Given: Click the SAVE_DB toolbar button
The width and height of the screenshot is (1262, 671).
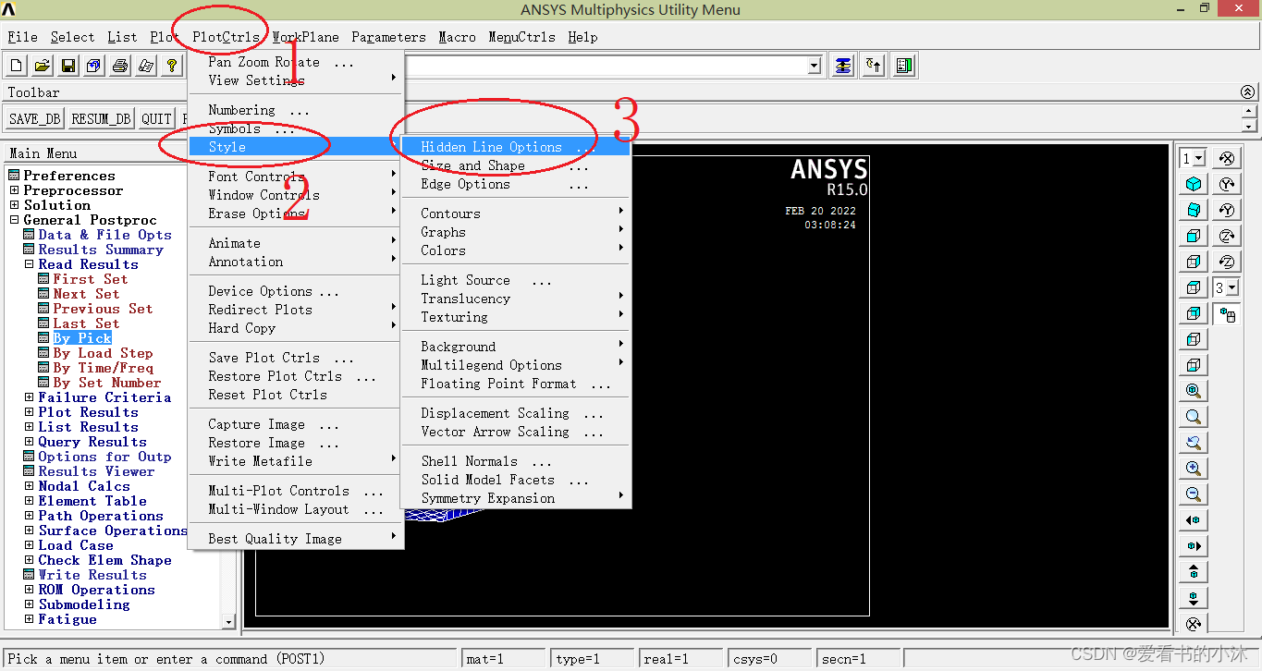Looking at the screenshot, I should (x=35, y=119).
